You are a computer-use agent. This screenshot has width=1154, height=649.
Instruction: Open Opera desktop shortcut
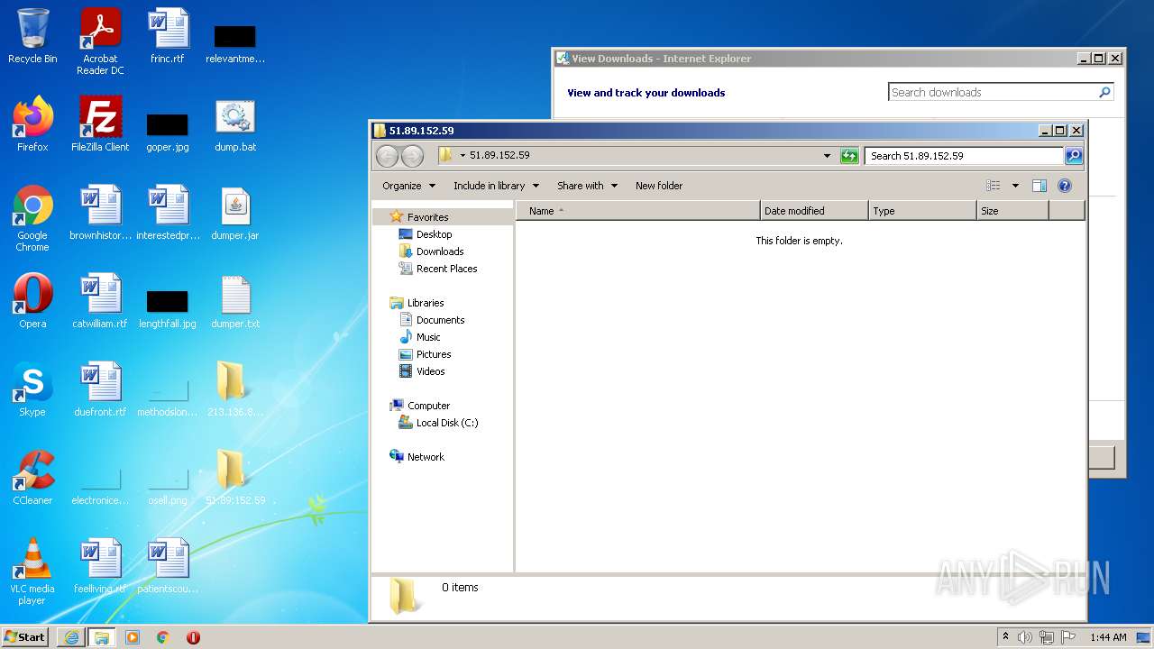(32, 301)
